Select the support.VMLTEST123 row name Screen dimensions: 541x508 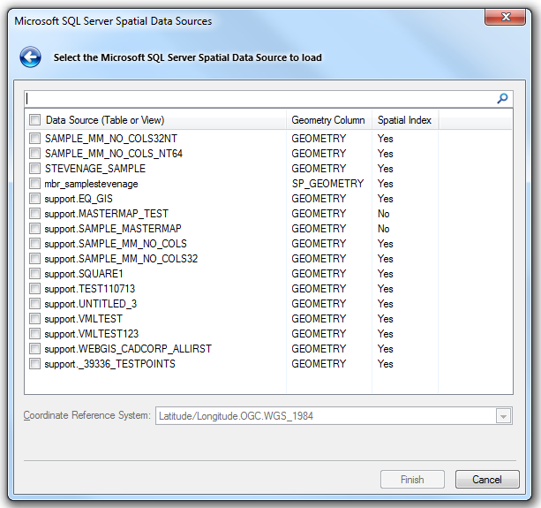click(92, 334)
